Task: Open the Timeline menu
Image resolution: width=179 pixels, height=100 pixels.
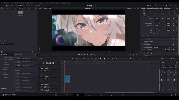Action: (23, 3)
